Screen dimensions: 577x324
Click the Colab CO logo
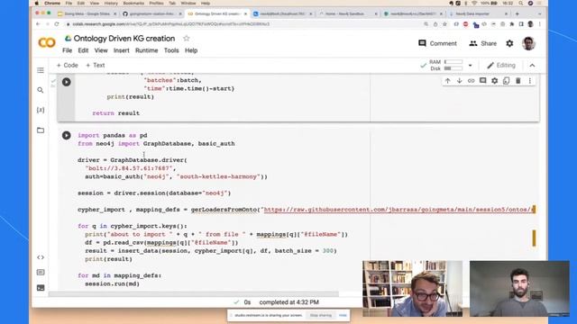click(x=47, y=42)
